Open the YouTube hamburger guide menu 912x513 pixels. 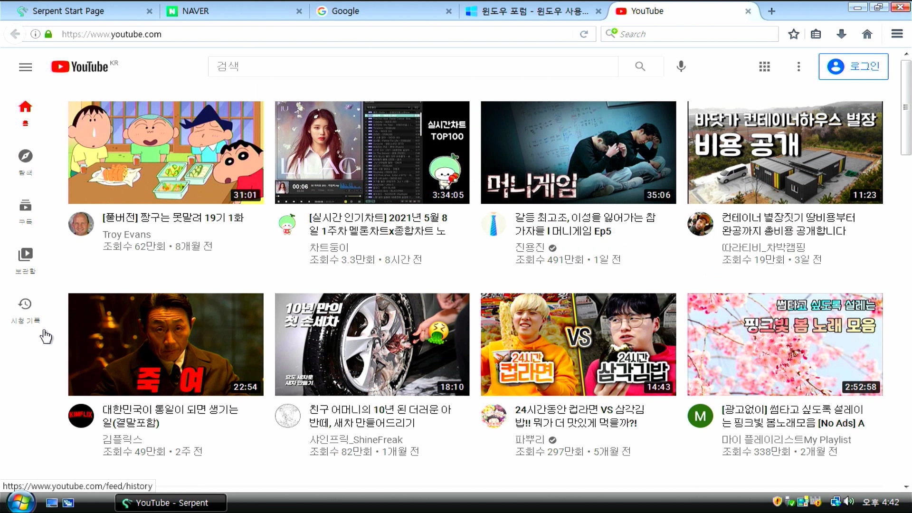pos(26,67)
